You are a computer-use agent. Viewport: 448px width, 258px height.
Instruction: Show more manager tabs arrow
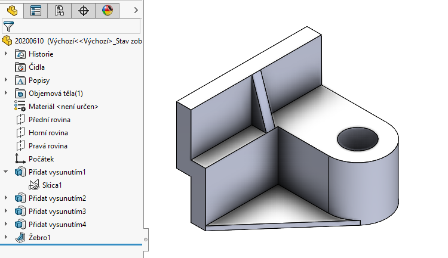(136, 11)
